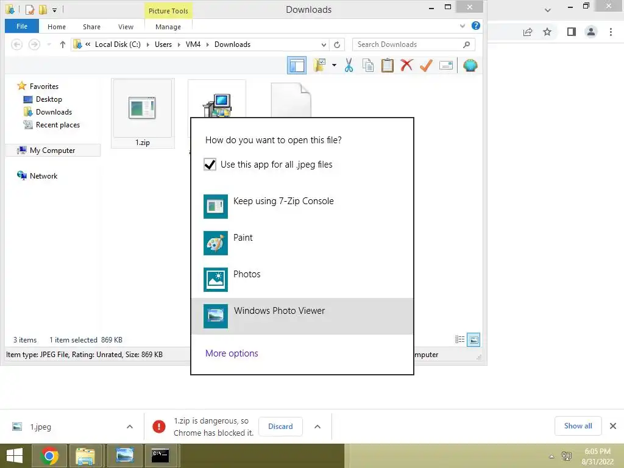Open File Explorer from taskbar
Viewport: 624px width, 468px height.
point(85,456)
